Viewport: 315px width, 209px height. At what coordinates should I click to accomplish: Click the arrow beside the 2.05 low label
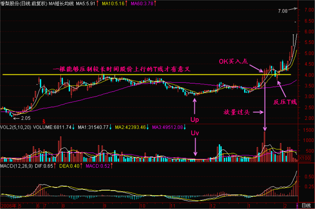(x=16, y=118)
